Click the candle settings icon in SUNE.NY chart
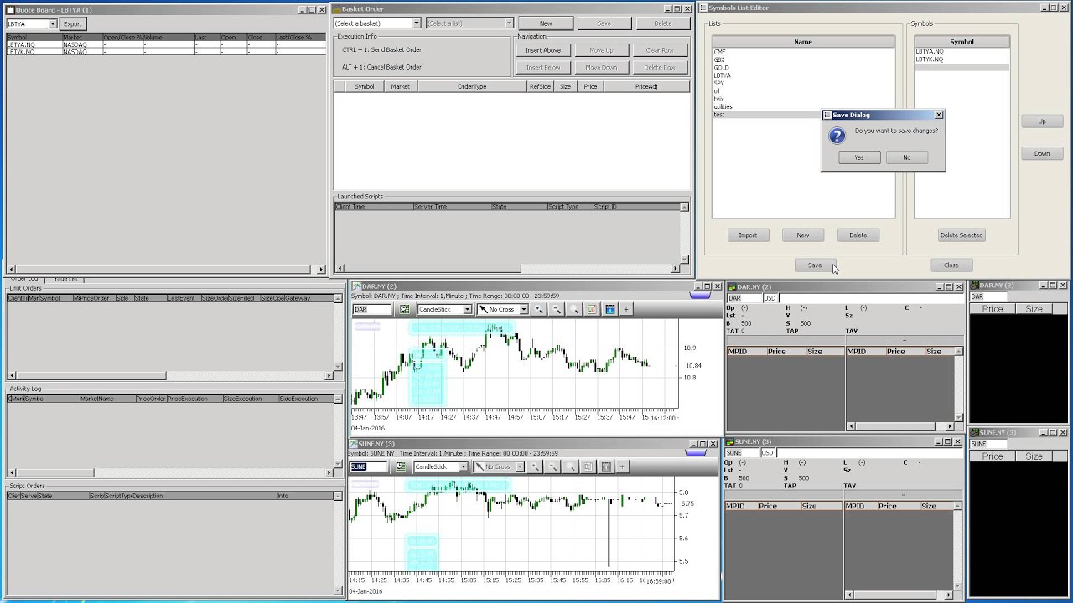Viewport: 1073px width, 603px height. point(588,466)
